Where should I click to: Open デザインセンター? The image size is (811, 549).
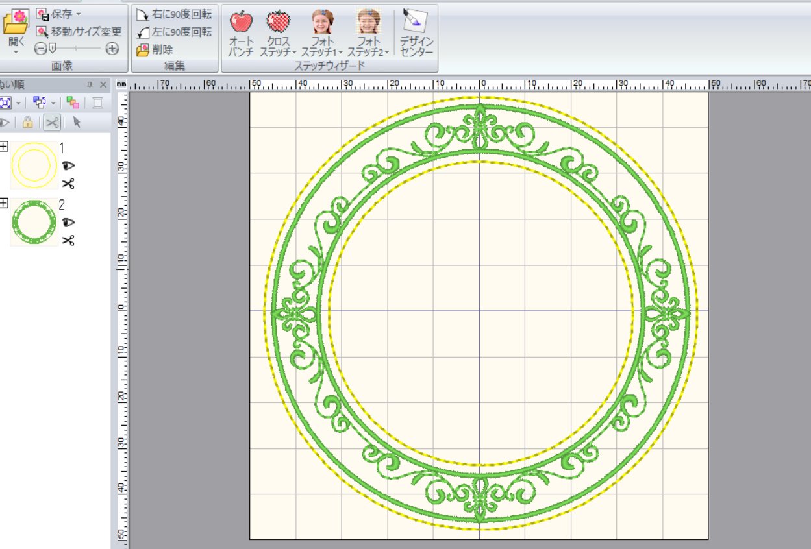416,34
